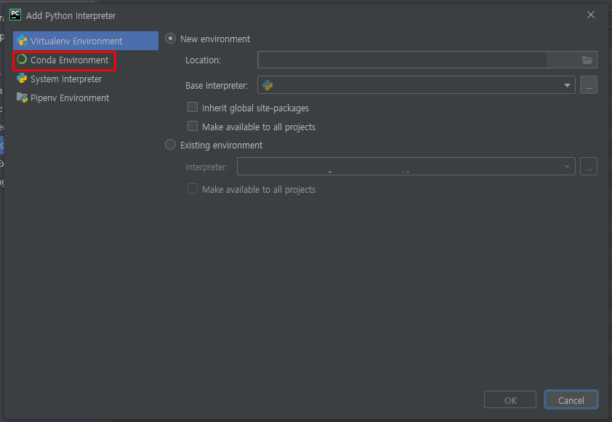Click the Python icon in Base interpreter field
The image size is (612, 422).
(x=267, y=85)
